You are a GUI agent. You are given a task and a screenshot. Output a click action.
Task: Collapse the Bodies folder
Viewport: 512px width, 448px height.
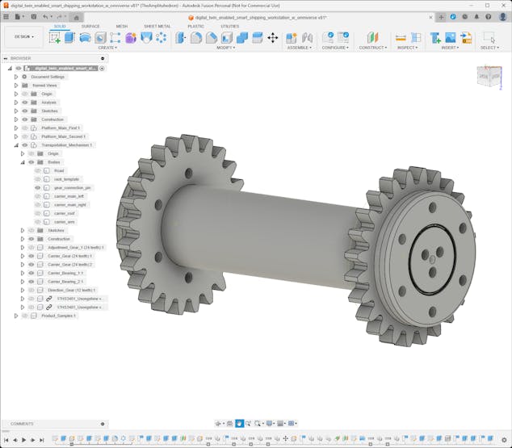(23, 162)
